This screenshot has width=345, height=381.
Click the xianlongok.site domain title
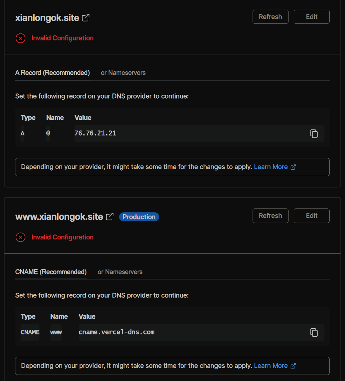pyautogui.click(x=47, y=18)
